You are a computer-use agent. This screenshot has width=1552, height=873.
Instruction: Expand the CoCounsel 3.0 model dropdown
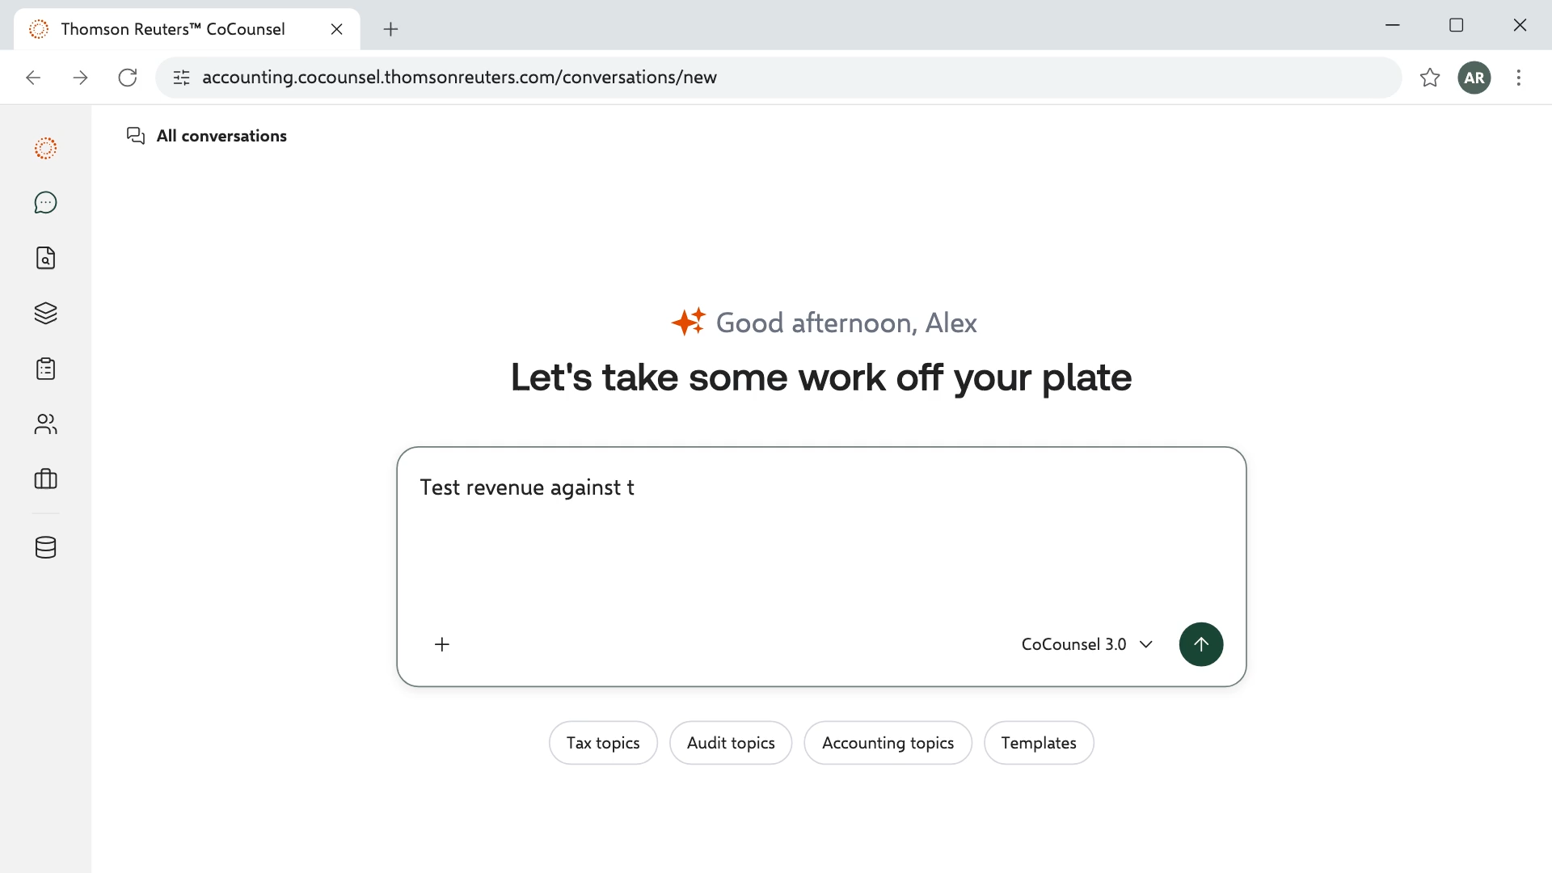coord(1087,644)
